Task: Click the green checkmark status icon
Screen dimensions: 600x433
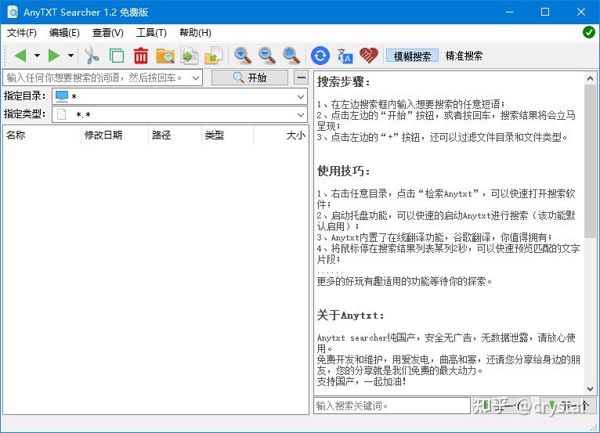Action: click(588, 32)
